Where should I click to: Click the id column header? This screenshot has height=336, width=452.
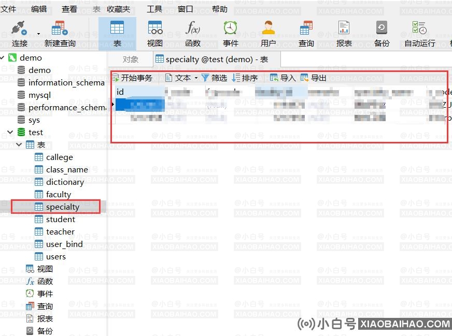[x=140, y=92]
